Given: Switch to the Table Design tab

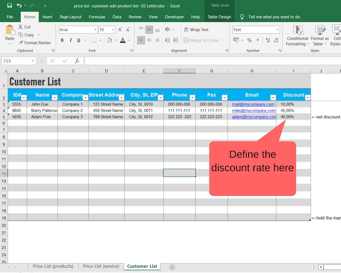Looking at the screenshot, I should 219,17.
